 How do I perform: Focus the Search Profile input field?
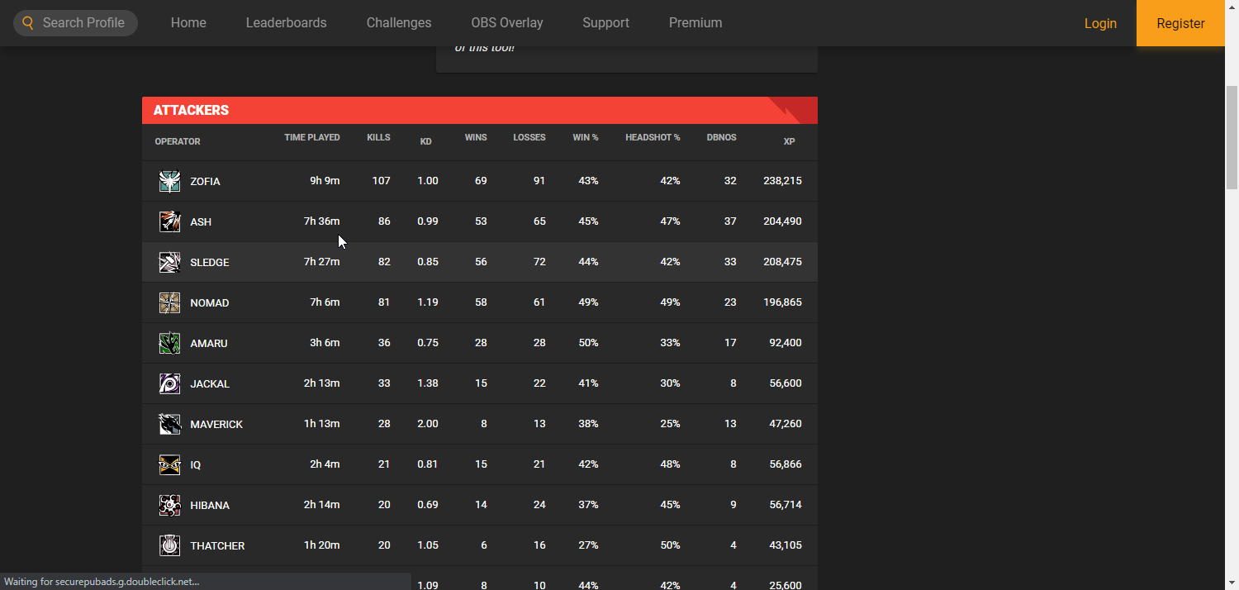[84, 23]
